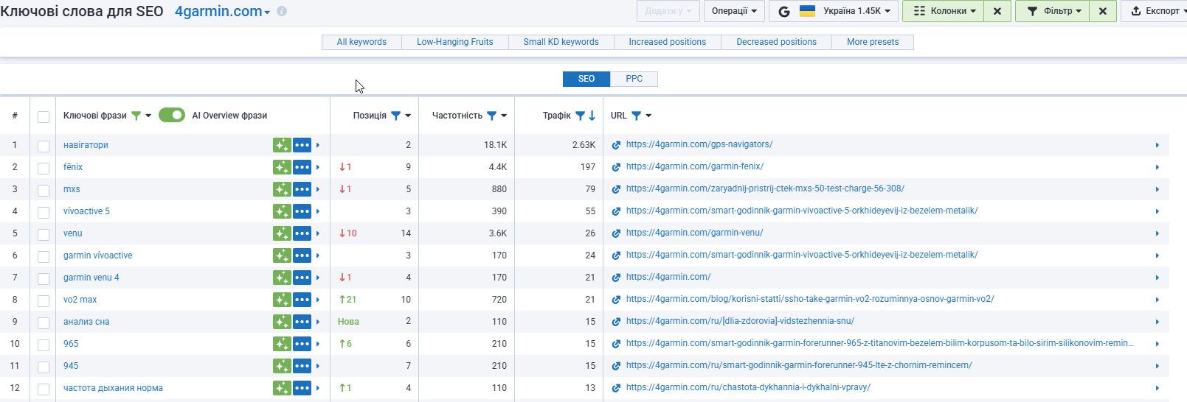1187x402 pixels.
Task: Open keyword link навігатори
Action: click(x=86, y=145)
